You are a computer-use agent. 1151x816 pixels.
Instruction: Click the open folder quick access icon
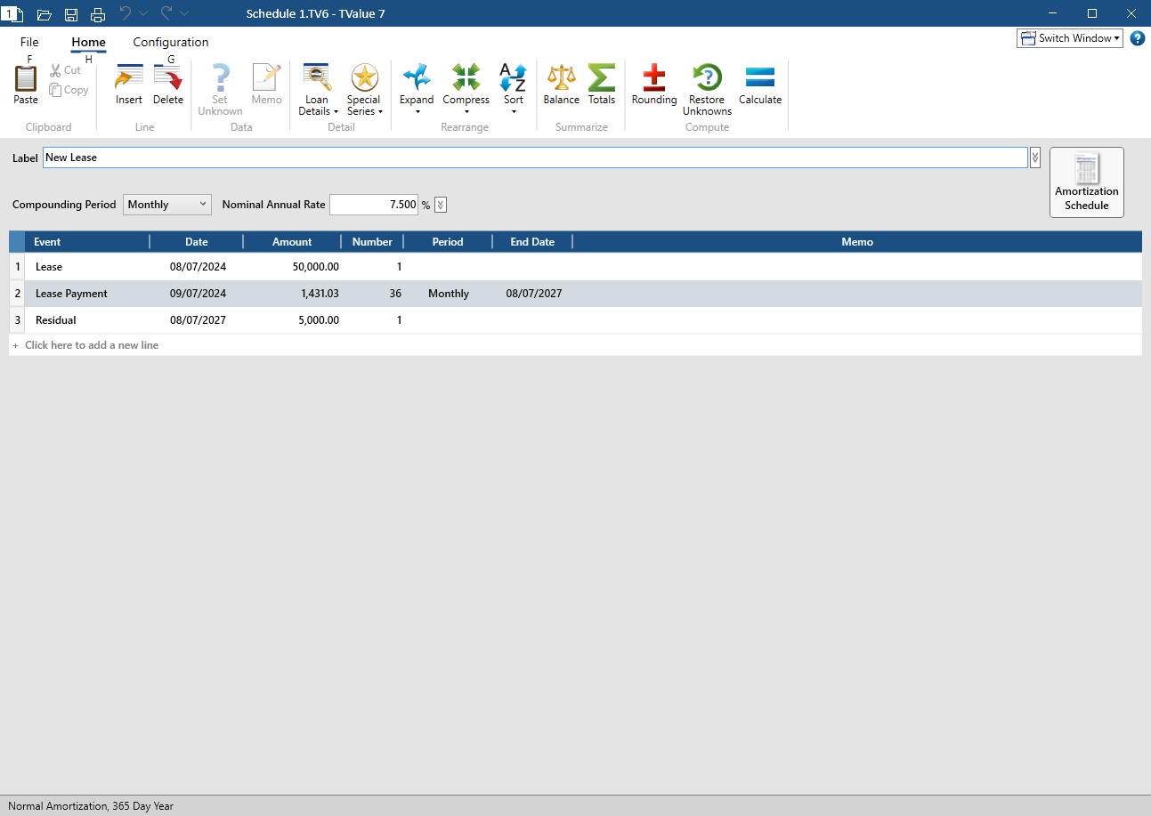pos(44,13)
